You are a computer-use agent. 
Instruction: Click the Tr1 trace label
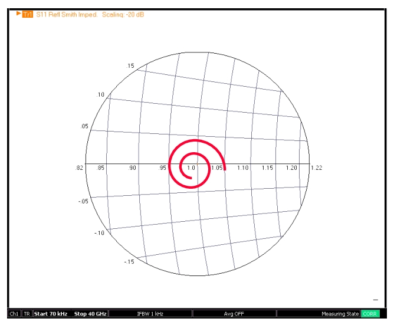[27, 14]
